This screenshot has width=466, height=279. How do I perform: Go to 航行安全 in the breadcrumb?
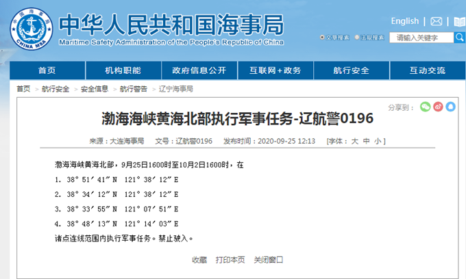56,89
